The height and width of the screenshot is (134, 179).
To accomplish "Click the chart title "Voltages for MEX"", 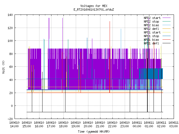I will pos(94,6).
